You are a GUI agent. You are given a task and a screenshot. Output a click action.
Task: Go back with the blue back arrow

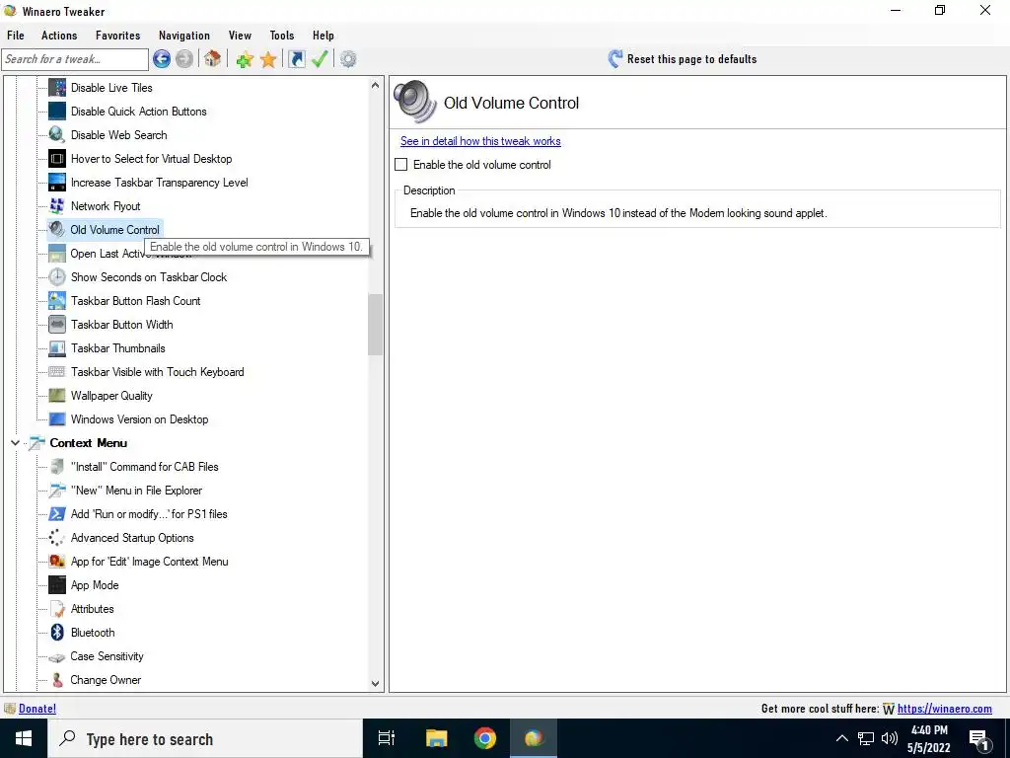tap(162, 59)
